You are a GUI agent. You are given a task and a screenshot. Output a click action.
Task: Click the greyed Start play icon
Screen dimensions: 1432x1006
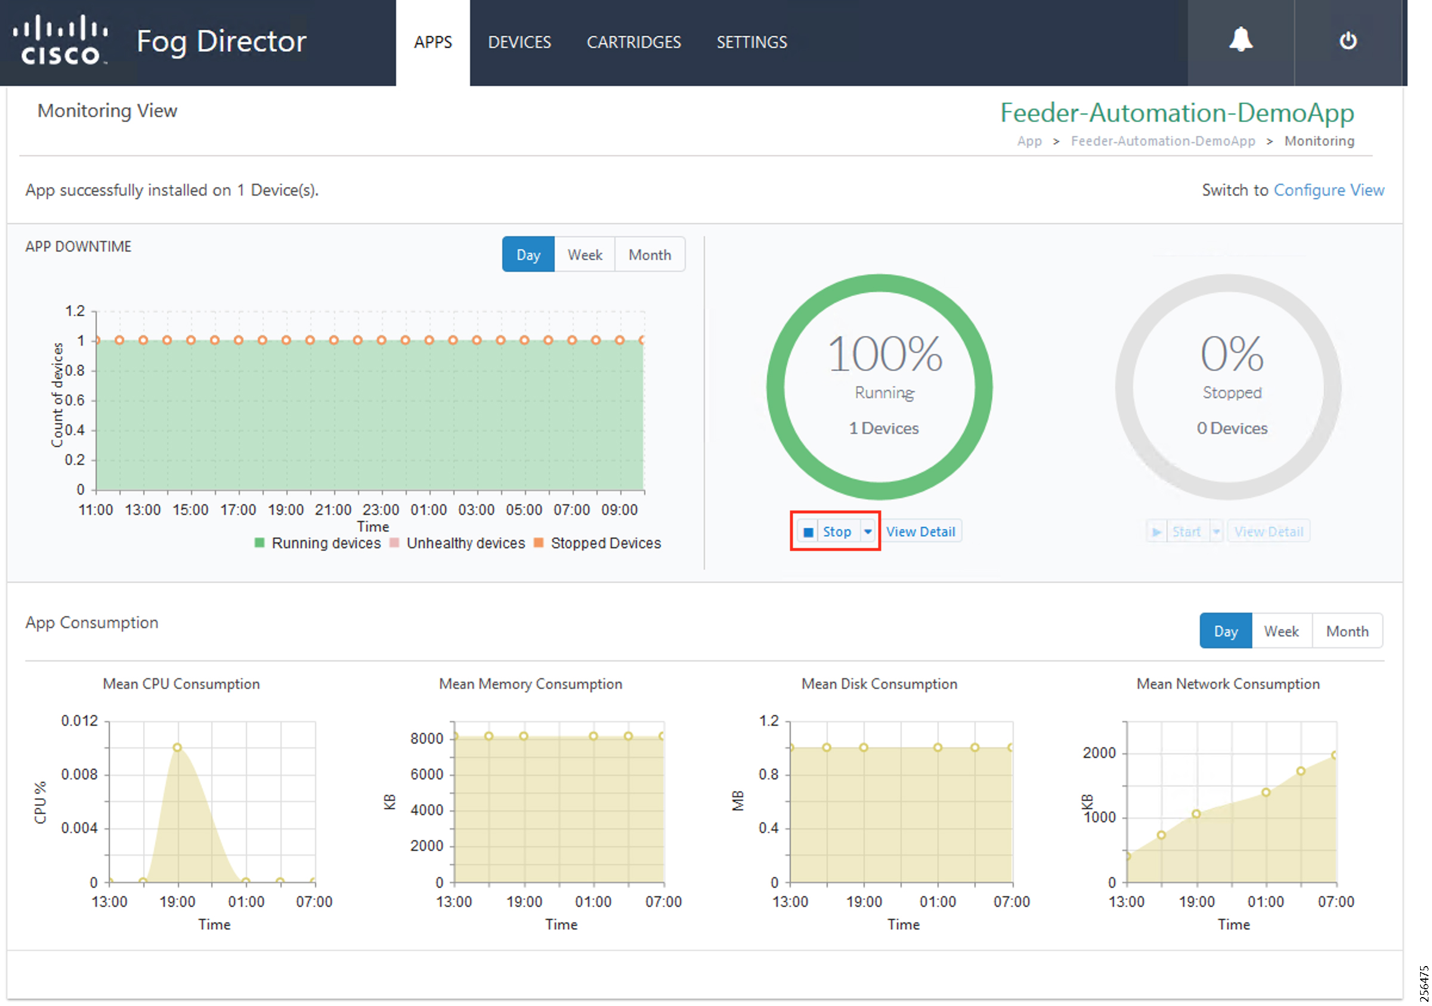click(x=1156, y=532)
